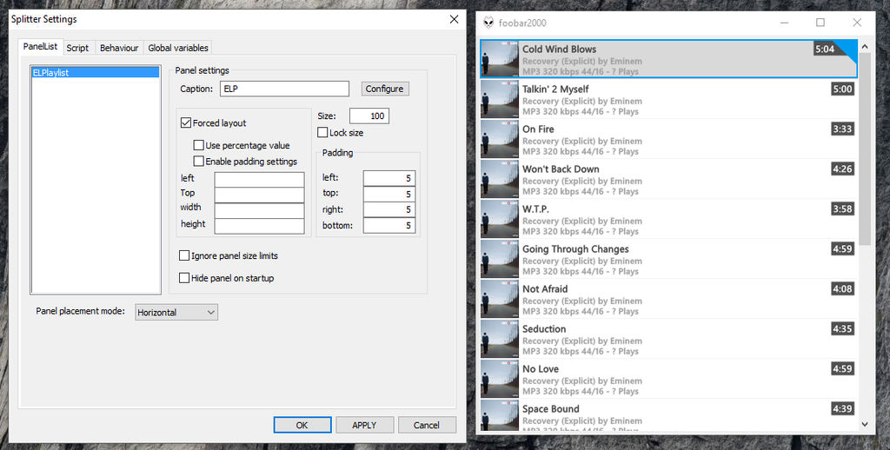Maximize the foobar2000 window
This screenshot has width=890, height=450.
820,22
